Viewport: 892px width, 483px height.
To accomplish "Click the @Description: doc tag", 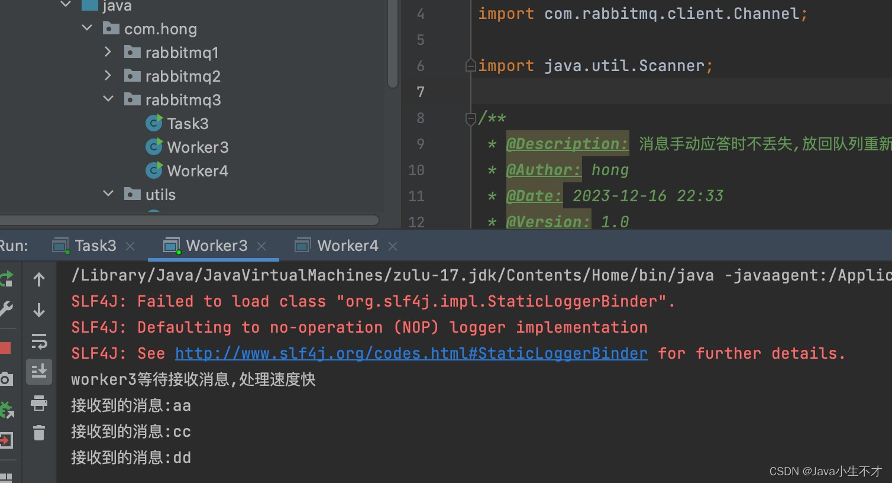I will click(x=567, y=144).
